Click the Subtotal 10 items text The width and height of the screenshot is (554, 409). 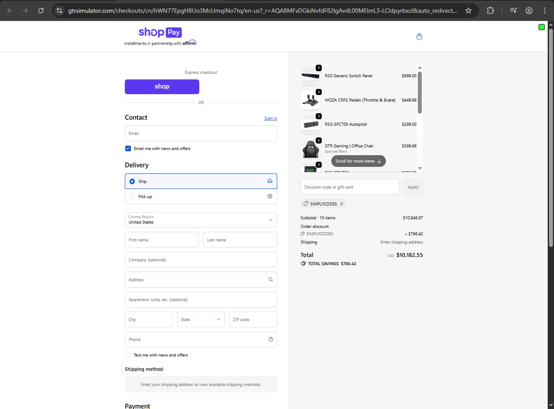(318, 218)
